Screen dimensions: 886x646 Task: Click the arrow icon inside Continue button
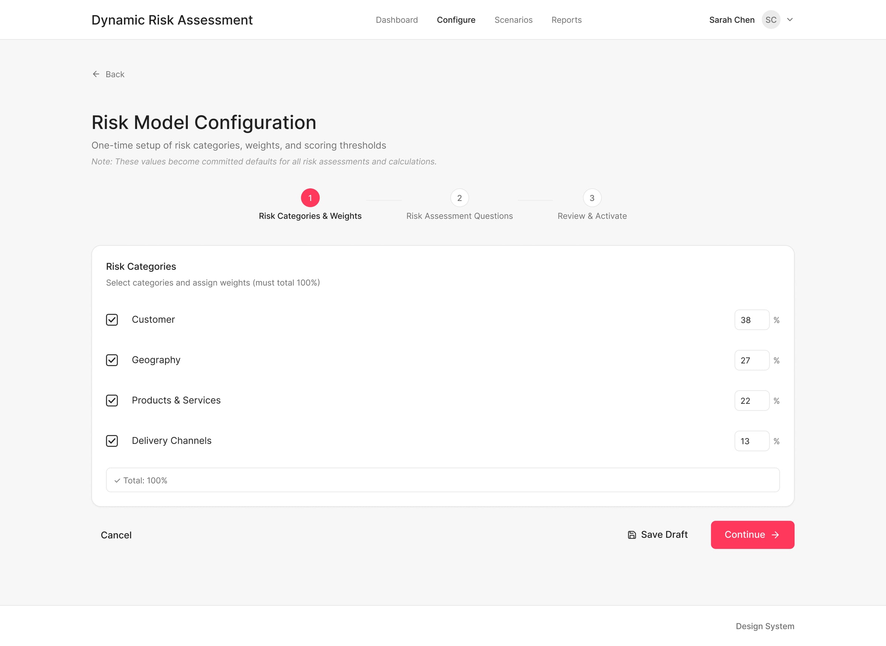[x=775, y=535]
